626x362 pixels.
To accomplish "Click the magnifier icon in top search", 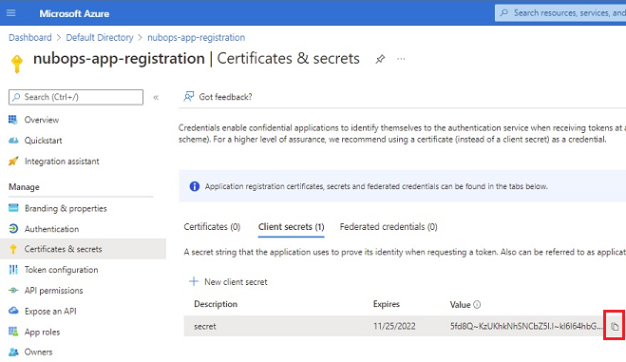I will [x=504, y=12].
